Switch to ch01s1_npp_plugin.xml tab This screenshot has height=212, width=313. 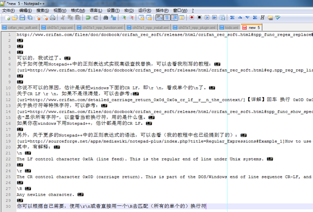coord(195,27)
